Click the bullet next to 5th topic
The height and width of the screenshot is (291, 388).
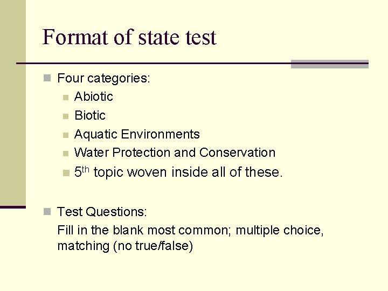pyautogui.click(x=66, y=173)
